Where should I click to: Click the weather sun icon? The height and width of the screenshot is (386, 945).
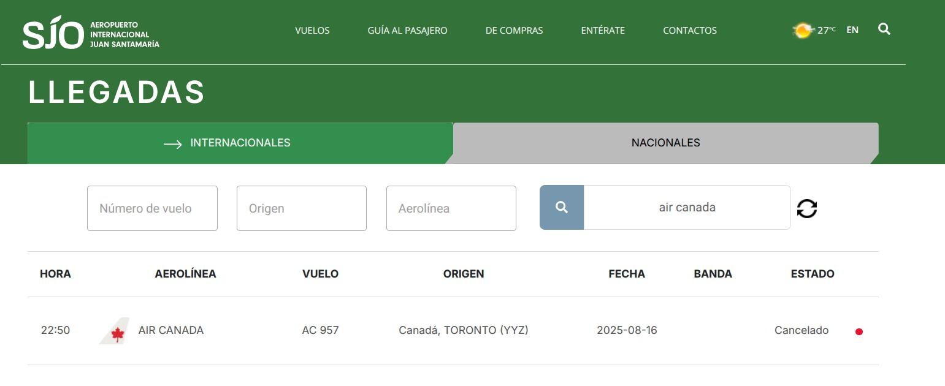point(802,28)
